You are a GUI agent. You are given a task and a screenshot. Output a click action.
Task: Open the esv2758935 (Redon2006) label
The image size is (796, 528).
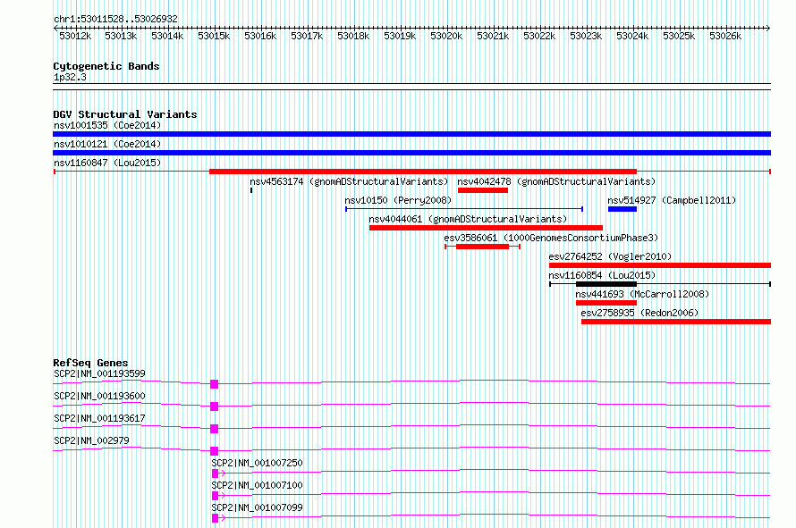click(639, 313)
